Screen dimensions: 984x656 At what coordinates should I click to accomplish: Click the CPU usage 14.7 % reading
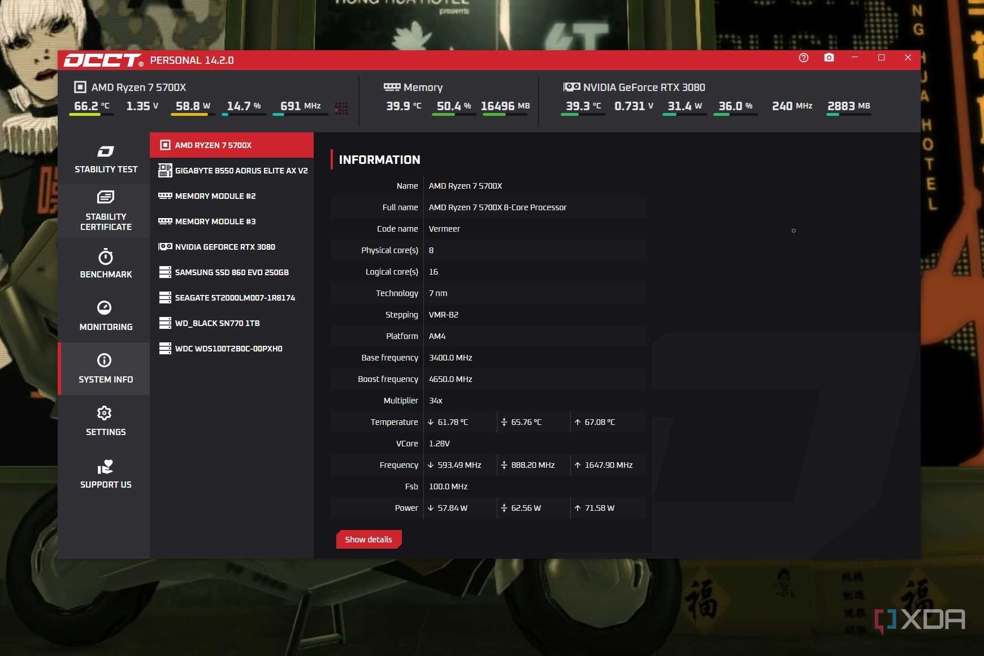tap(244, 106)
